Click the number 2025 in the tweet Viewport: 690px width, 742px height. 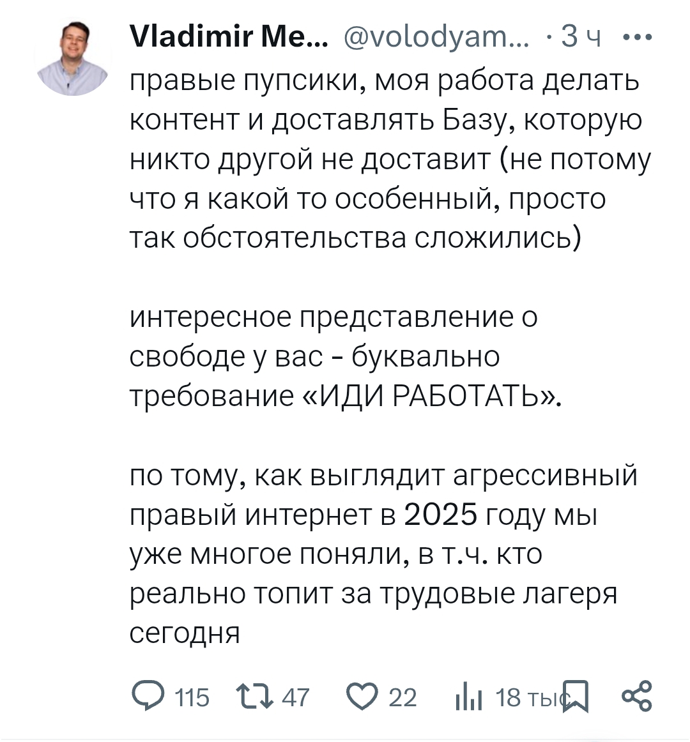[x=441, y=515]
